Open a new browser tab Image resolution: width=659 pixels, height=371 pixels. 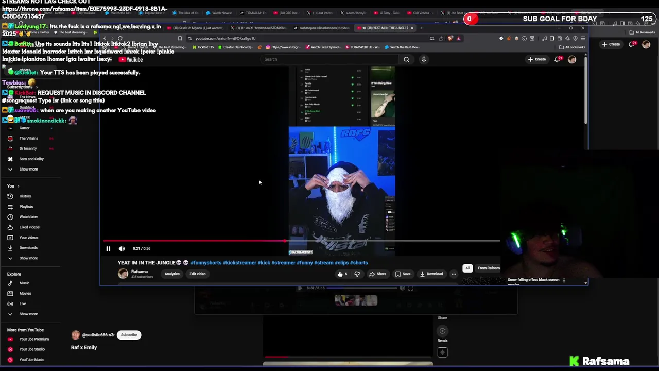[421, 28]
